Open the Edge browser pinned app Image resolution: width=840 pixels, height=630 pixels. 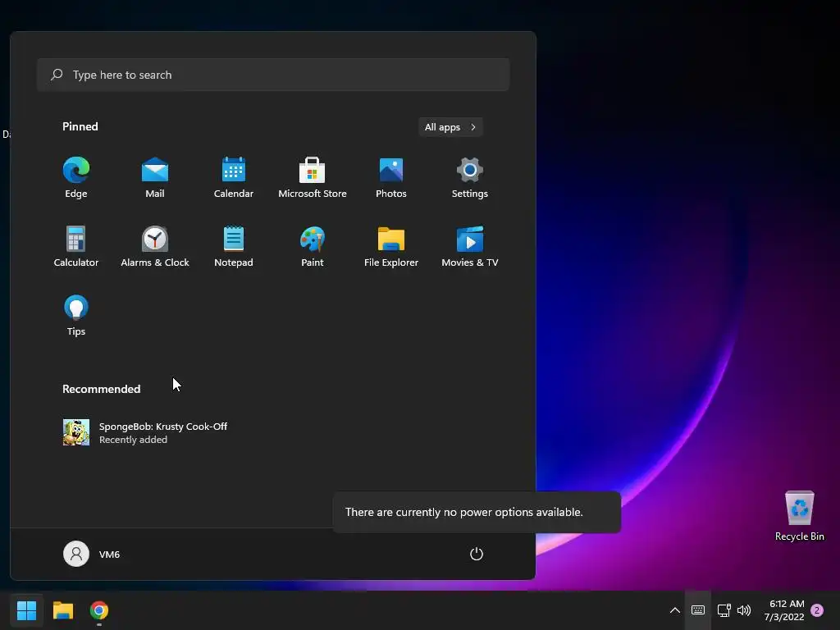pyautogui.click(x=76, y=177)
